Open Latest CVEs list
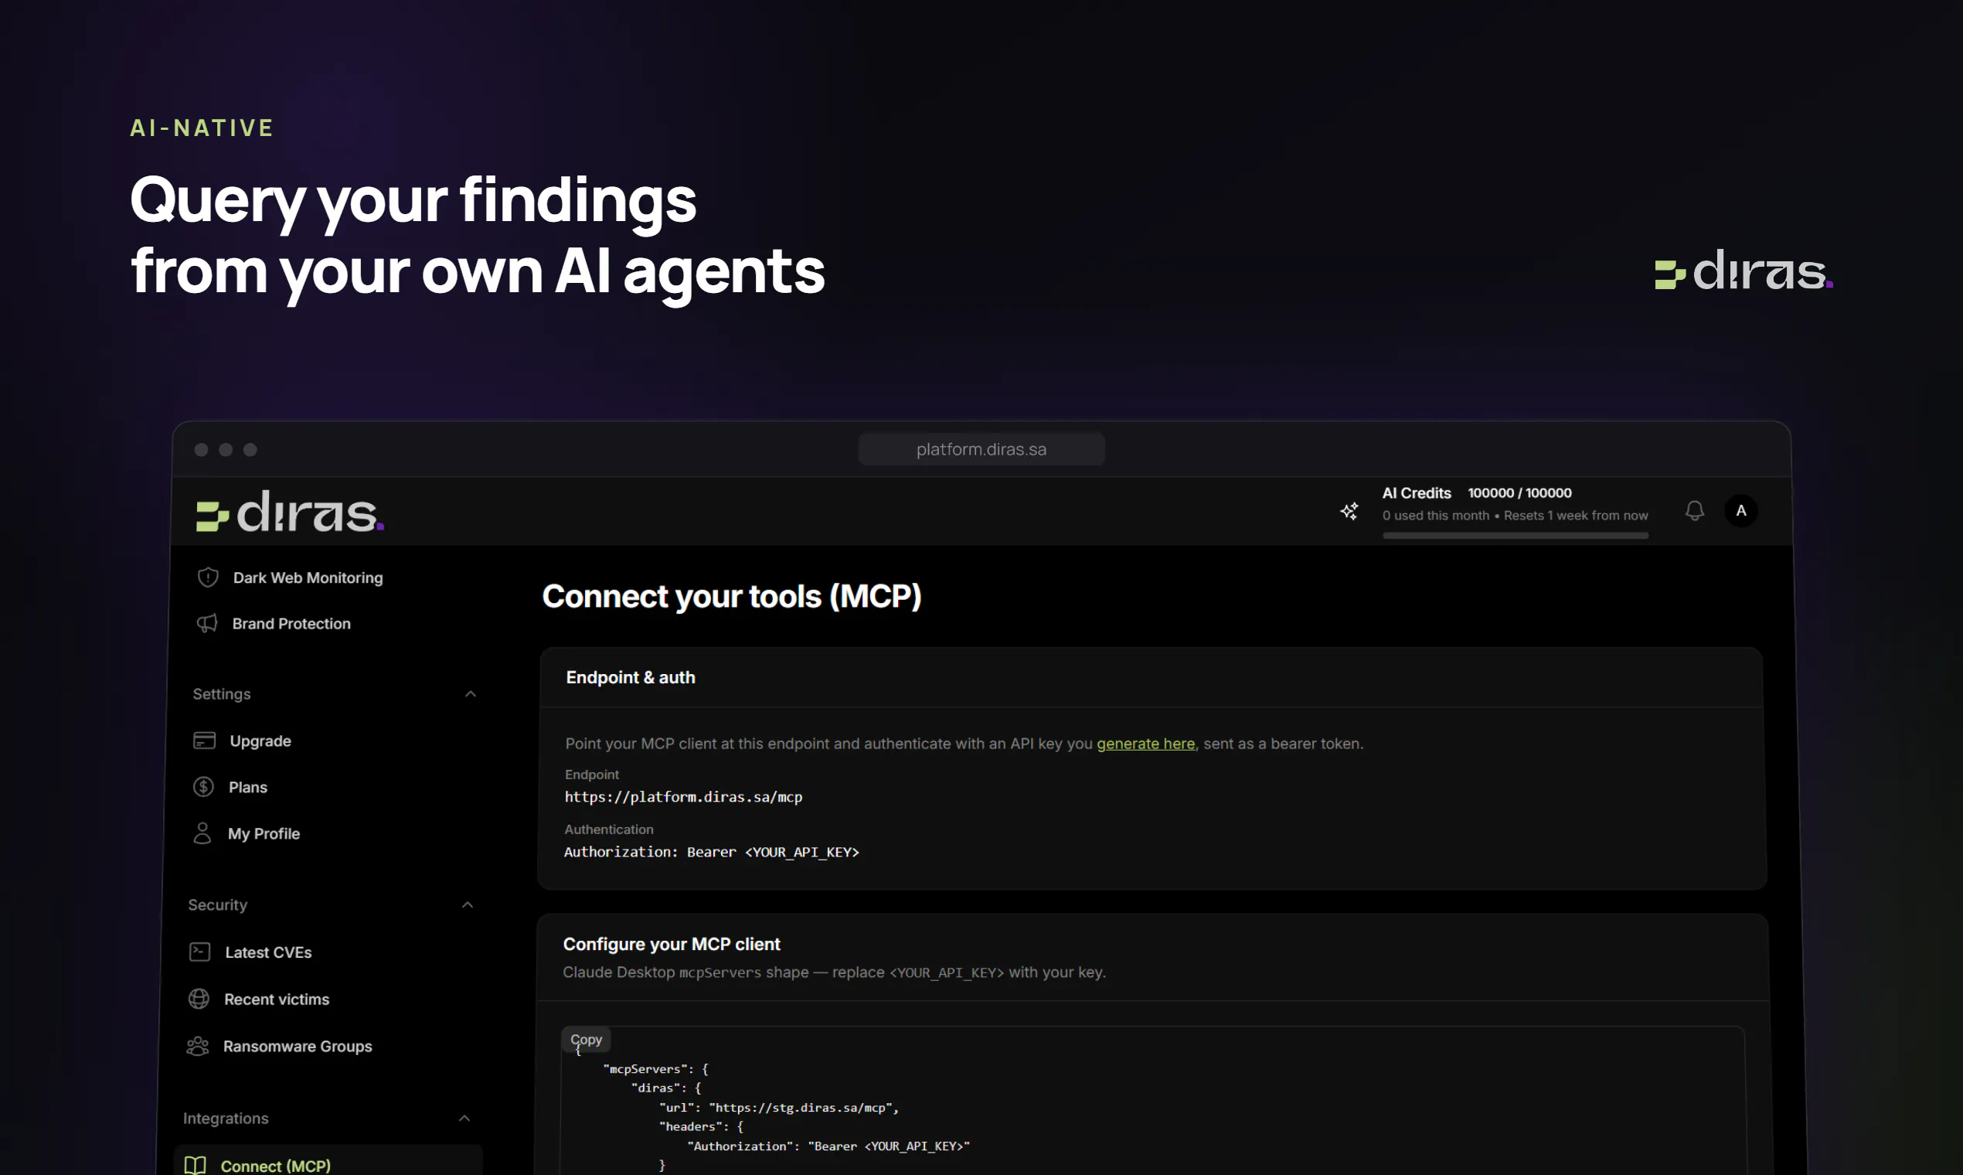Image resolution: width=1963 pixels, height=1175 pixels. tap(268, 952)
